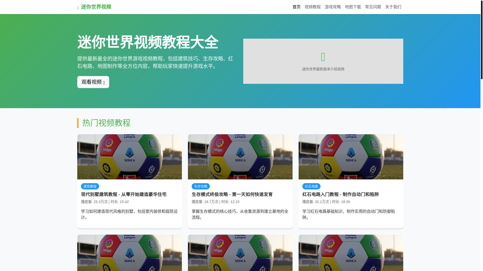Image resolution: width=483 pixels, height=271 pixels.
Task: Visit the 常见问题 page
Action: coord(373,7)
